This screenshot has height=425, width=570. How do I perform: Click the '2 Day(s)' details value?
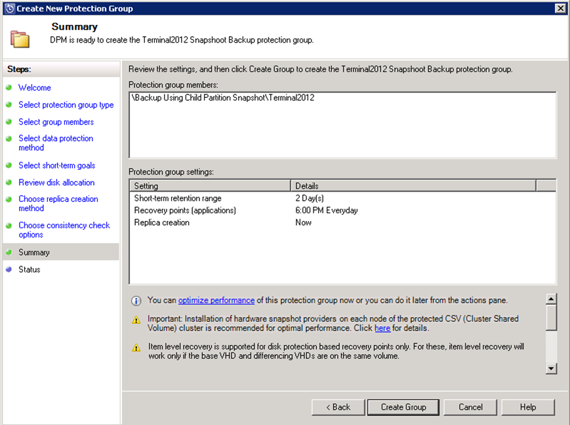(310, 198)
